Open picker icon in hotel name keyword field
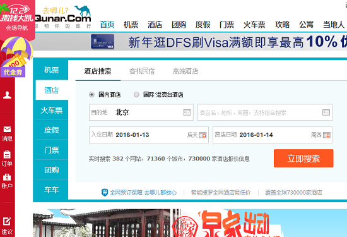Image resolution: width=347 pixels, height=237 pixels. pyautogui.click(x=326, y=112)
